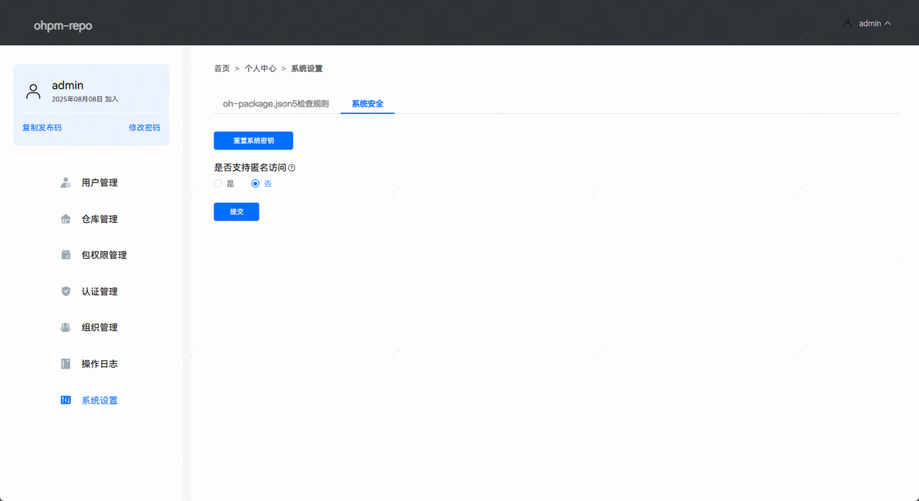Go to 首页 in the breadcrumb
The width and height of the screenshot is (919, 501).
[221, 69]
